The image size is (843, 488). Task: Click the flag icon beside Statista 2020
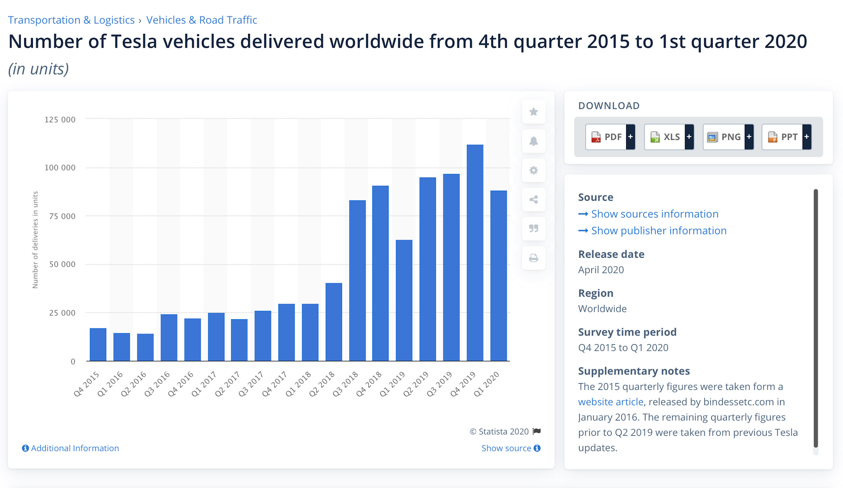pos(537,431)
